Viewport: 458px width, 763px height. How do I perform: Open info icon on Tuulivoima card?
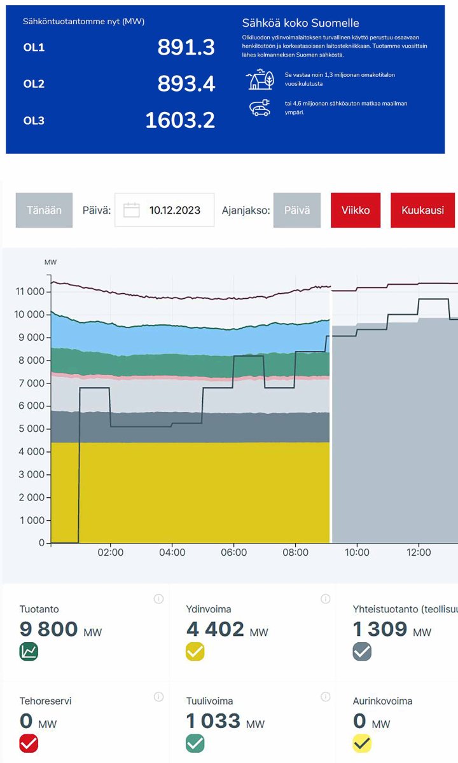click(325, 697)
